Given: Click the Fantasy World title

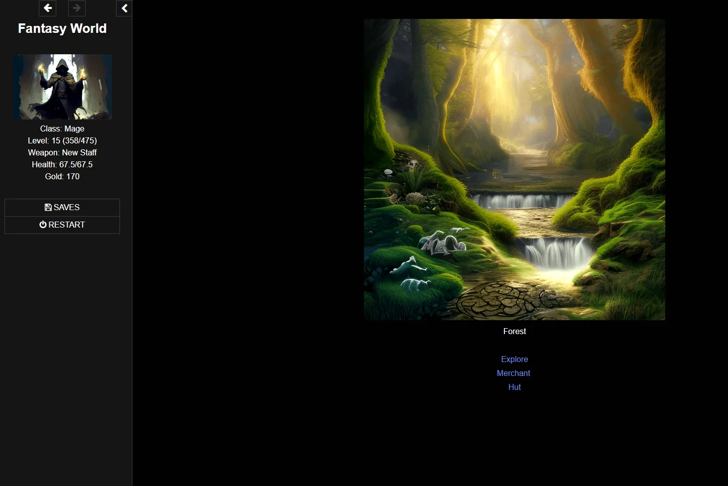Looking at the screenshot, I should coord(62,29).
